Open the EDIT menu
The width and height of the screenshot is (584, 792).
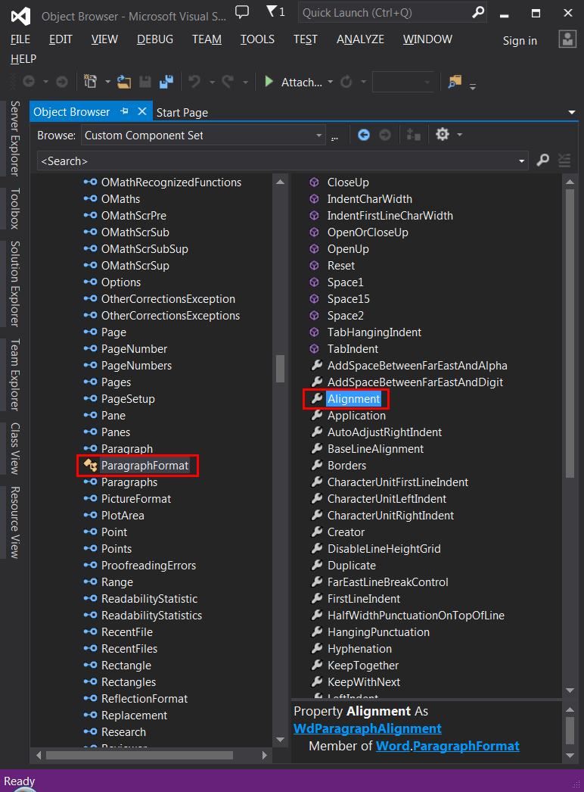pos(61,39)
